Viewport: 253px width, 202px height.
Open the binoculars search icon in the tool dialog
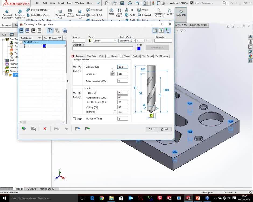pos(65,31)
